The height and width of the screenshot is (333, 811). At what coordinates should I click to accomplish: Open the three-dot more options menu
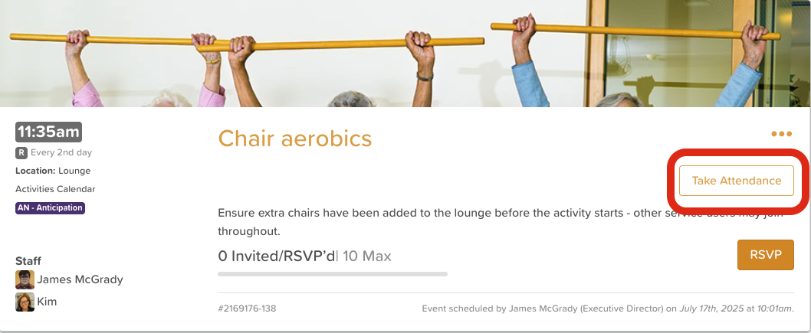coord(781,134)
